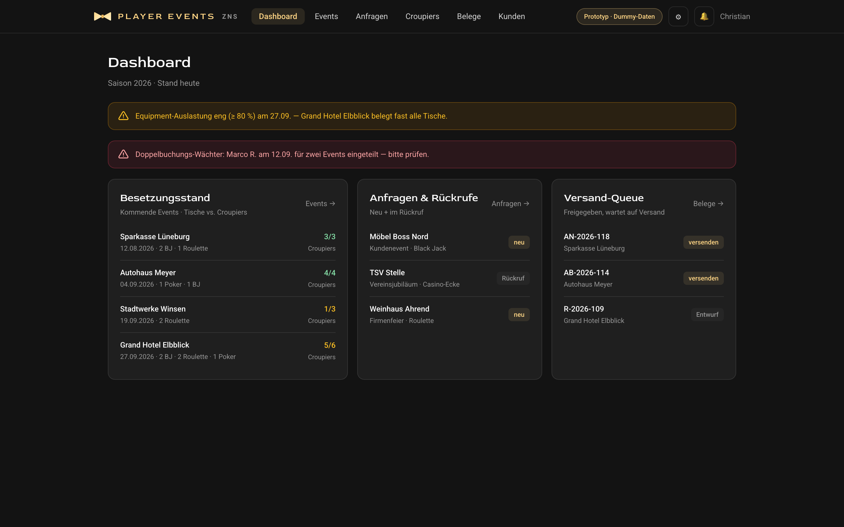This screenshot has width=844, height=527.
Task: Click warning triangle in equipment alert
Action: [x=123, y=116]
